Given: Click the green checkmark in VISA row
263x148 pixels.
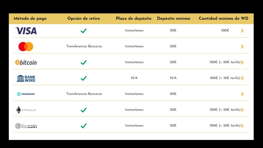Looking at the screenshot, I should [x=84, y=31].
